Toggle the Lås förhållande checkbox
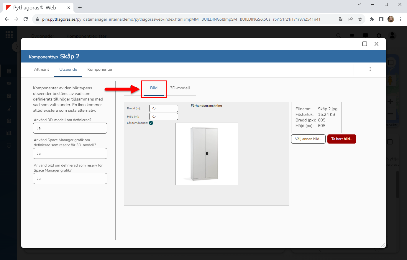 151,123
